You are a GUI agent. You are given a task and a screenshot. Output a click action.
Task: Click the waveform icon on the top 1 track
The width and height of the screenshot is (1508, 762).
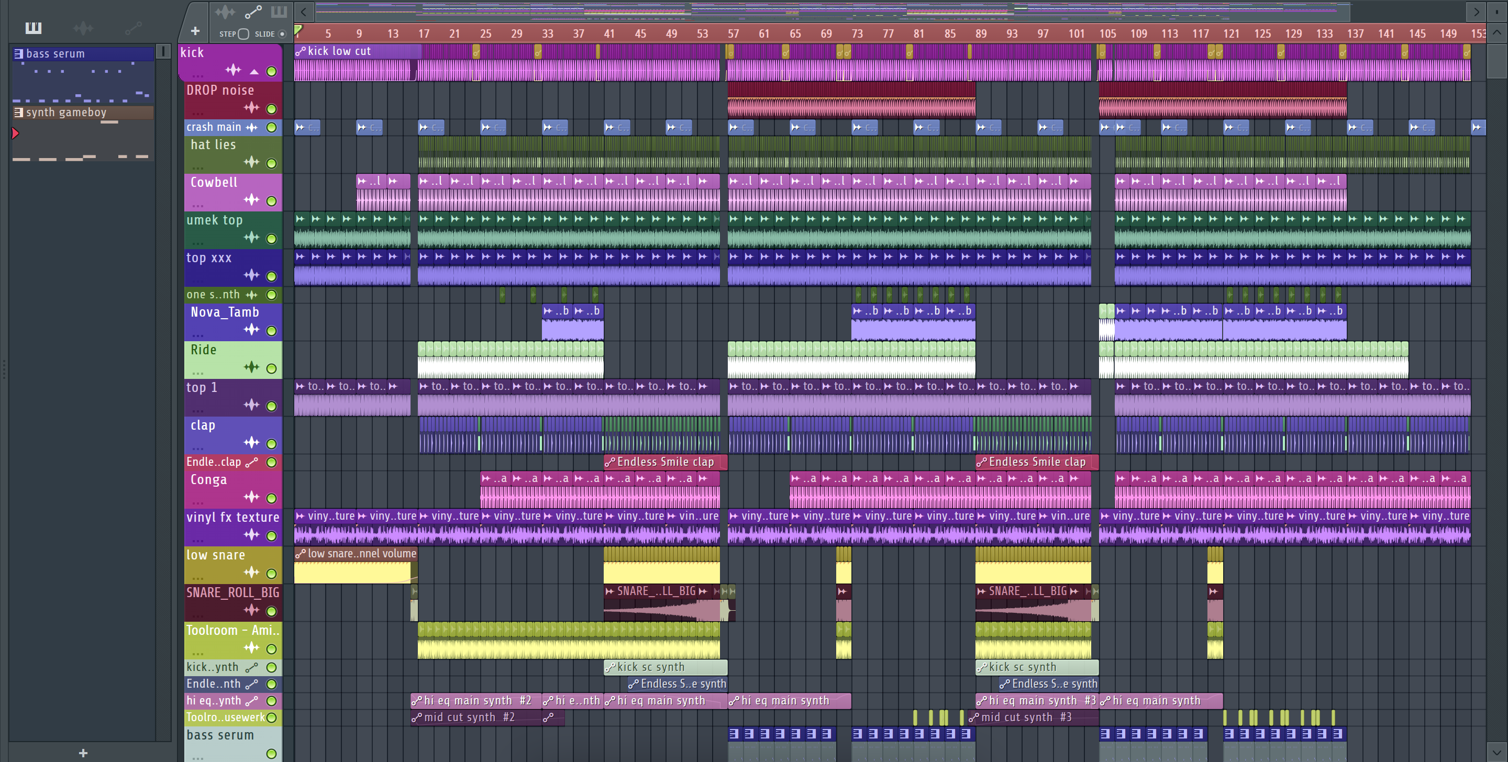click(251, 405)
